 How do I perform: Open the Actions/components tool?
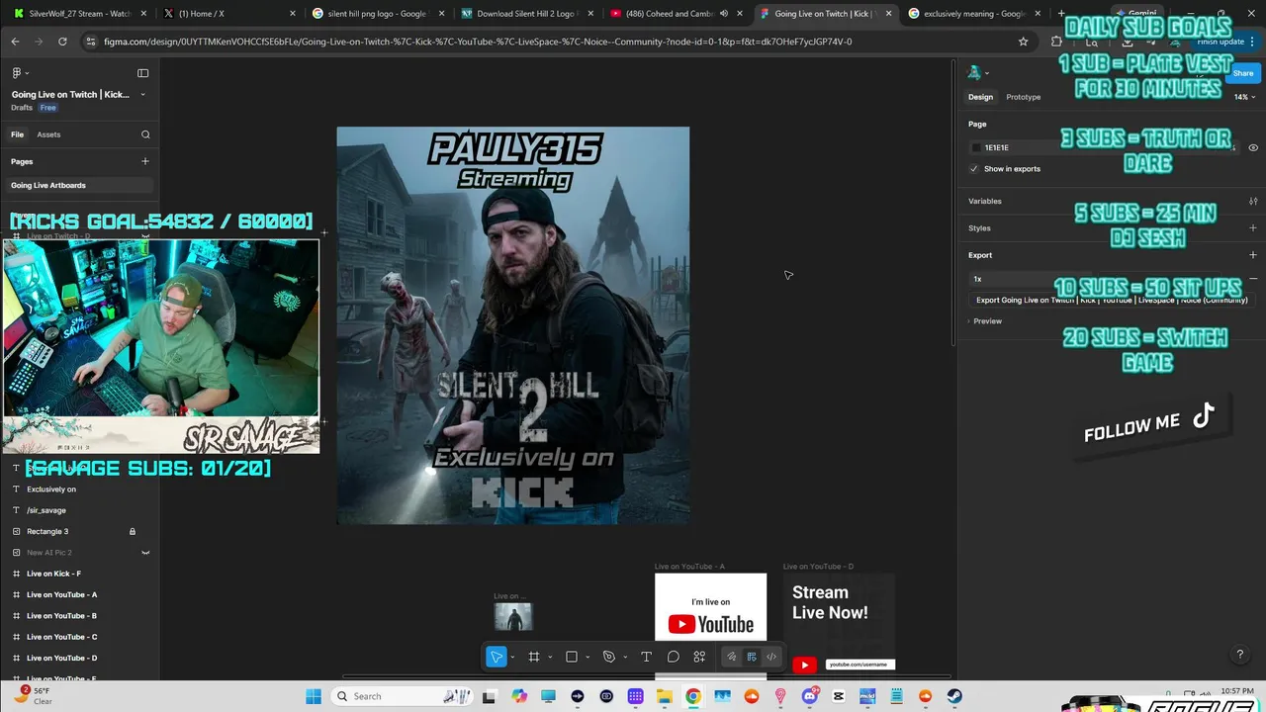pyautogui.click(x=699, y=657)
